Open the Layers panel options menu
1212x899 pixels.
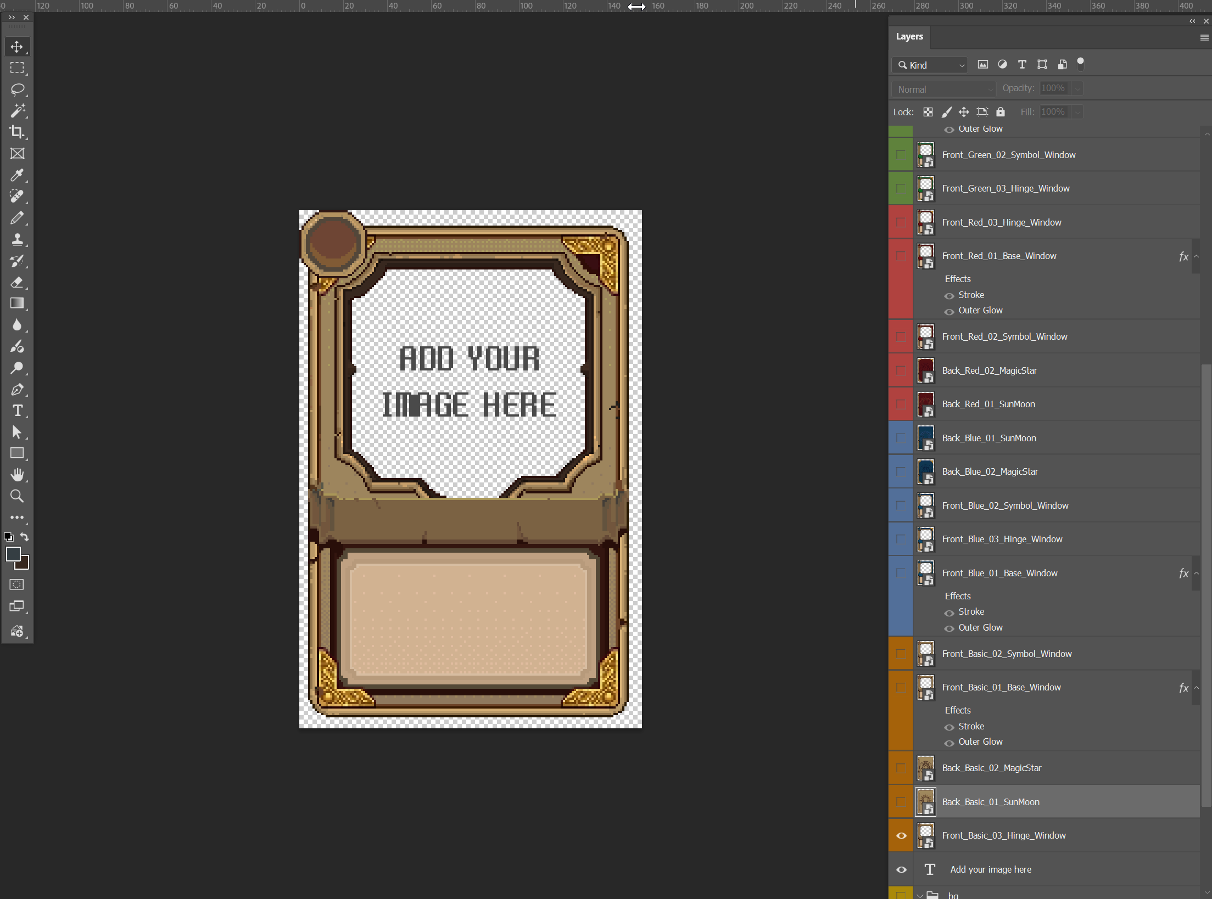click(1204, 38)
